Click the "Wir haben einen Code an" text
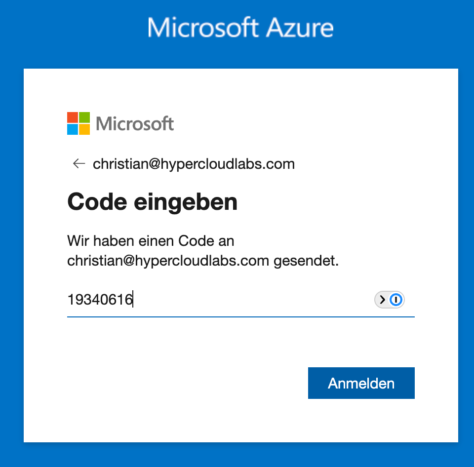This screenshot has height=467, width=474. click(x=151, y=241)
